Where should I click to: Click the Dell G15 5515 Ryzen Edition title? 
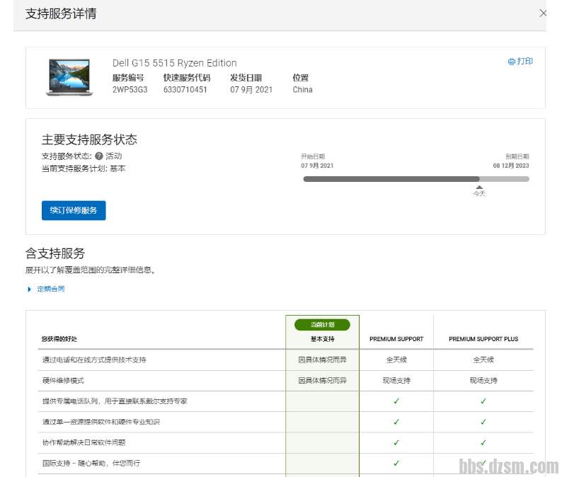[174, 63]
